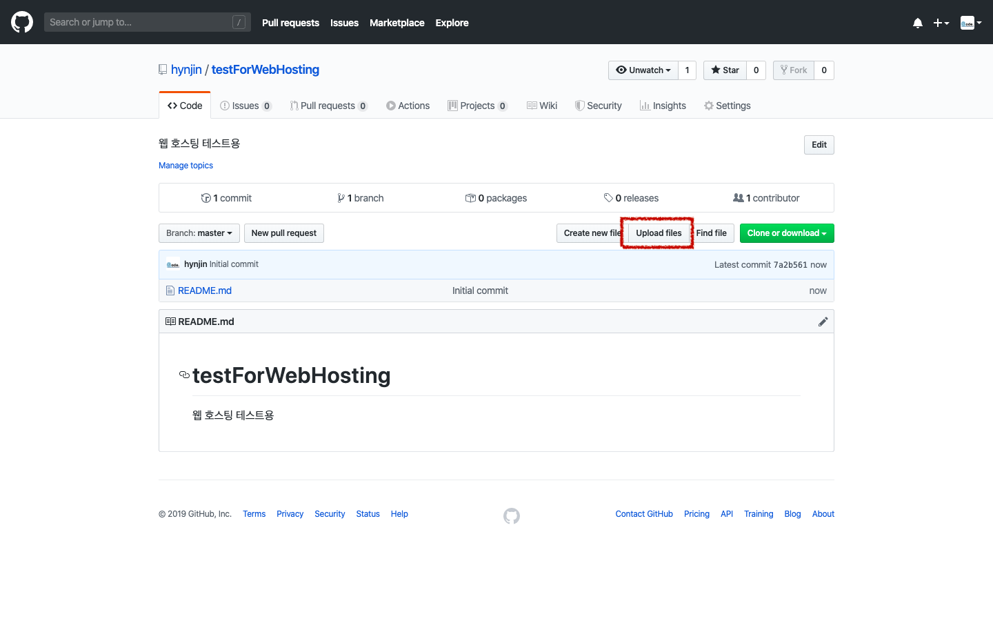
Task: Open the stargazers count 0
Action: [756, 70]
